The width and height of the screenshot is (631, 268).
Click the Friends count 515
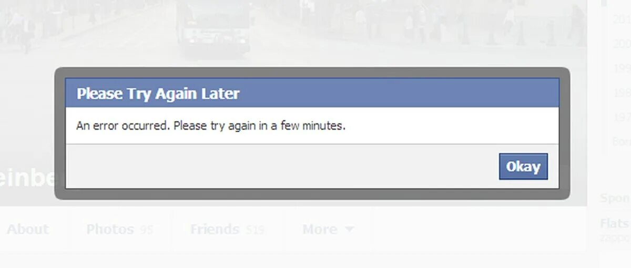point(255,230)
